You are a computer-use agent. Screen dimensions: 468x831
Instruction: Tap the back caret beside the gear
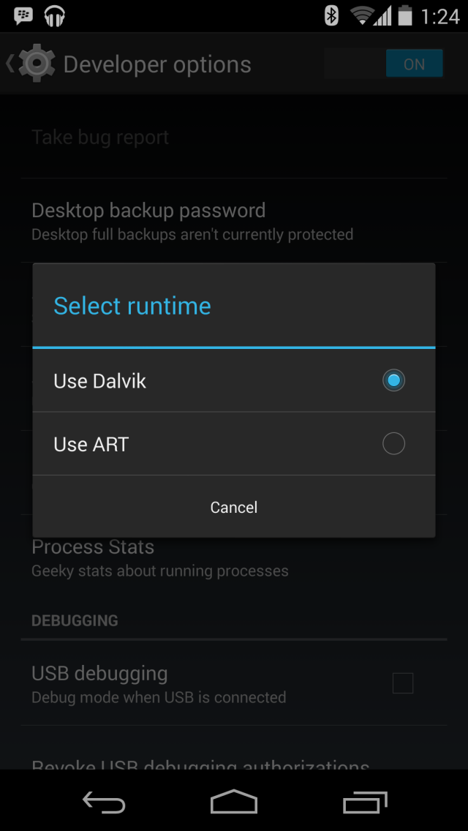[x=10, y=64]
